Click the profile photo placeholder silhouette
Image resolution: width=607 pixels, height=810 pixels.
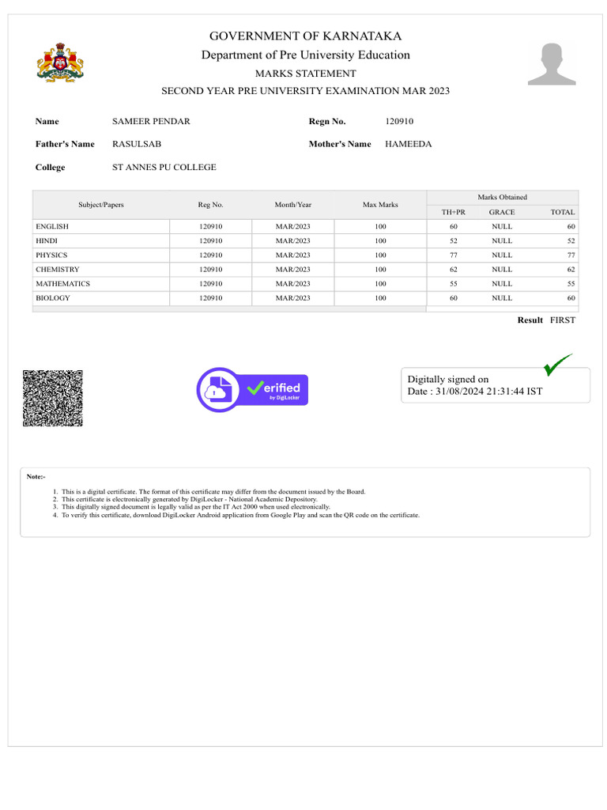(x=551, y=64)
